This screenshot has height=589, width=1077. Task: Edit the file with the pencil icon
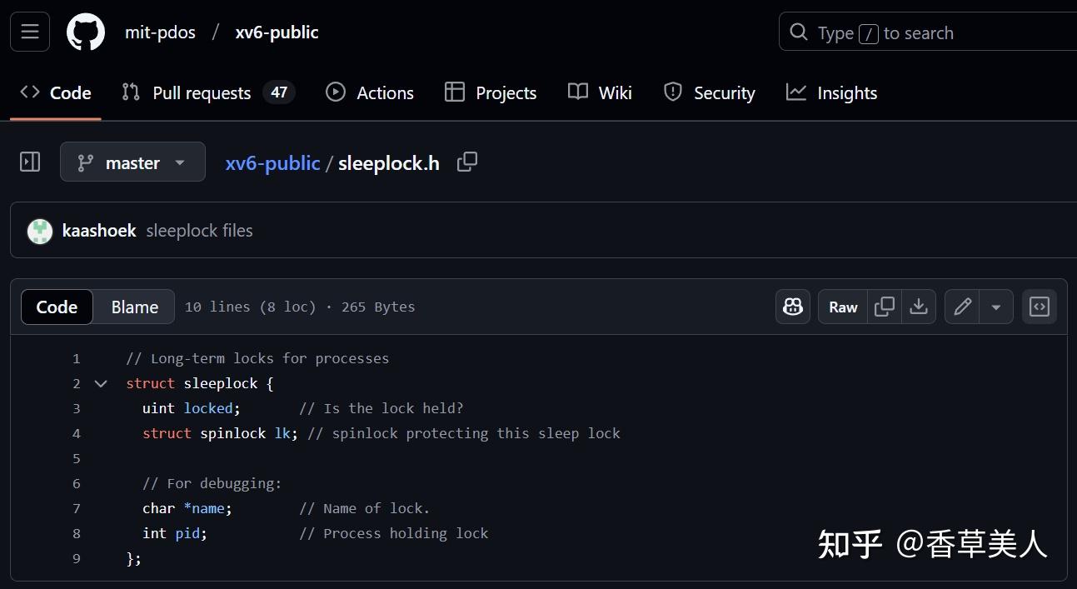pyautogui.click(x=962, y=307)
